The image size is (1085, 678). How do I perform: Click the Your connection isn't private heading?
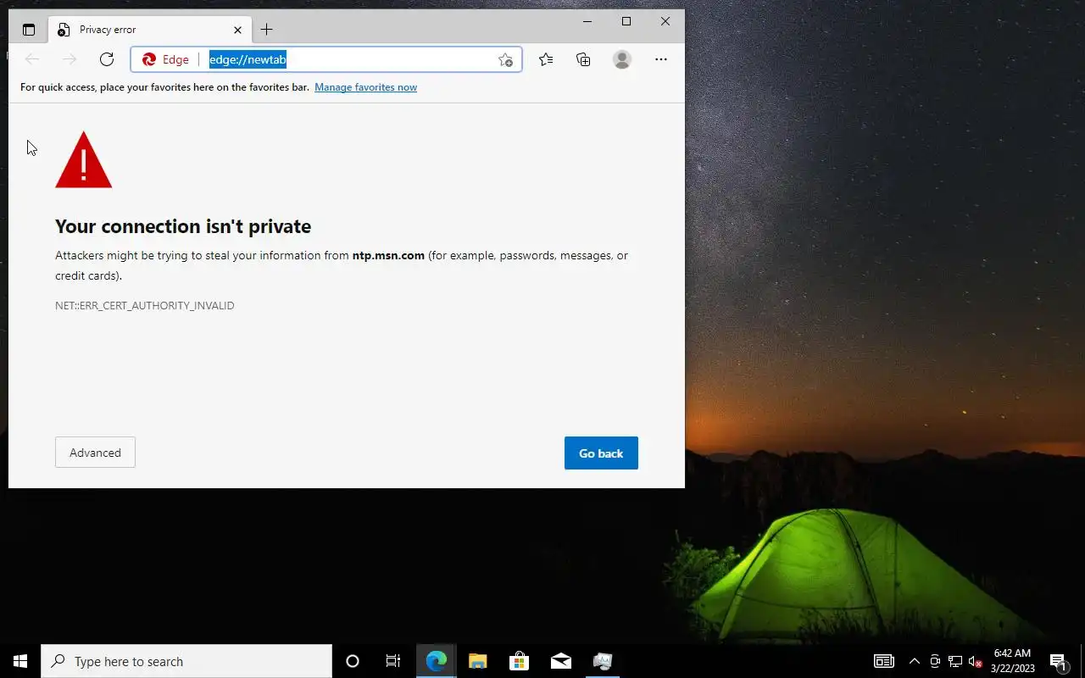tap(183, 226)
